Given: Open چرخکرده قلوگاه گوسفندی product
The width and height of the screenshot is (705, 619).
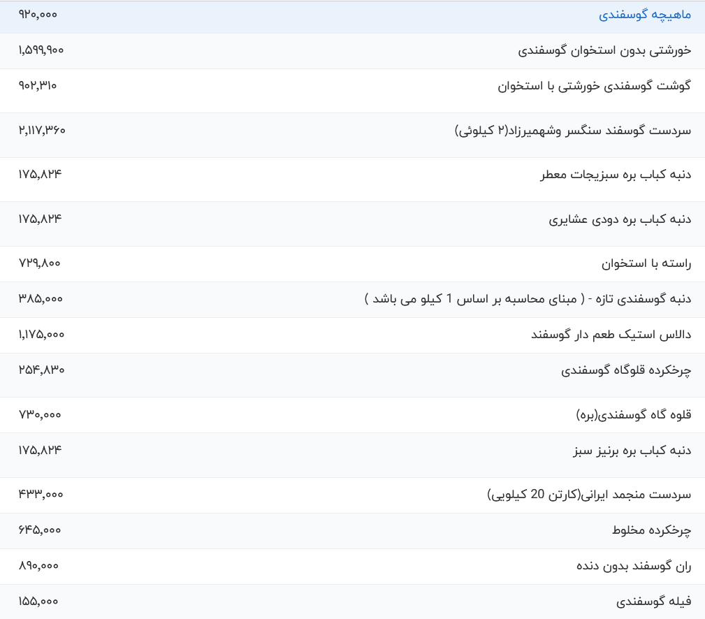Looking at the screenshot, I should (626, 370).
